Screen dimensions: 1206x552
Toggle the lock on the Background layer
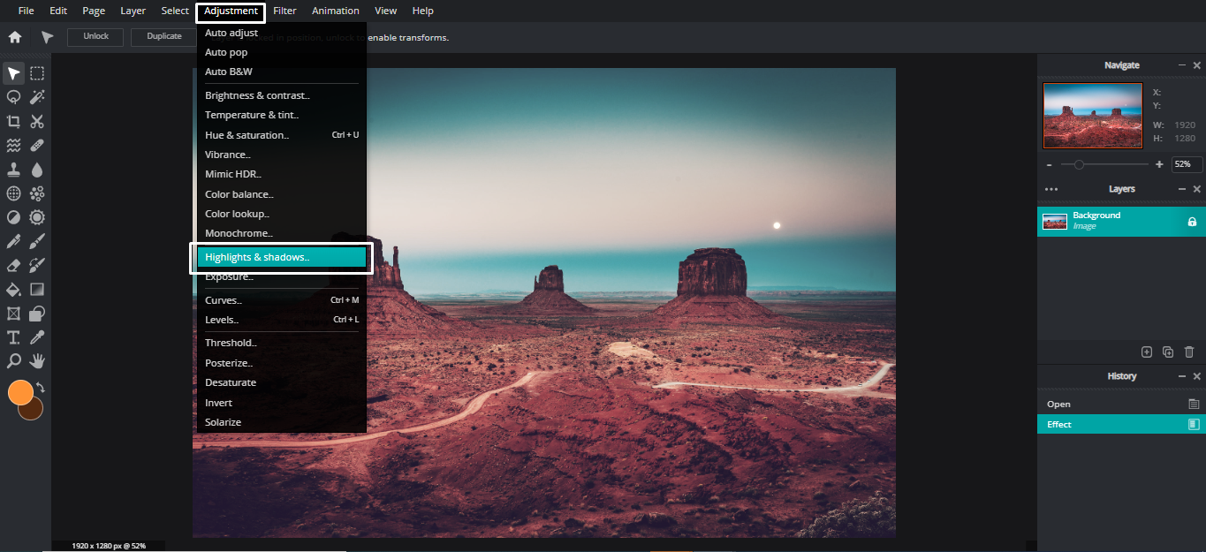tap(1191, 222)
